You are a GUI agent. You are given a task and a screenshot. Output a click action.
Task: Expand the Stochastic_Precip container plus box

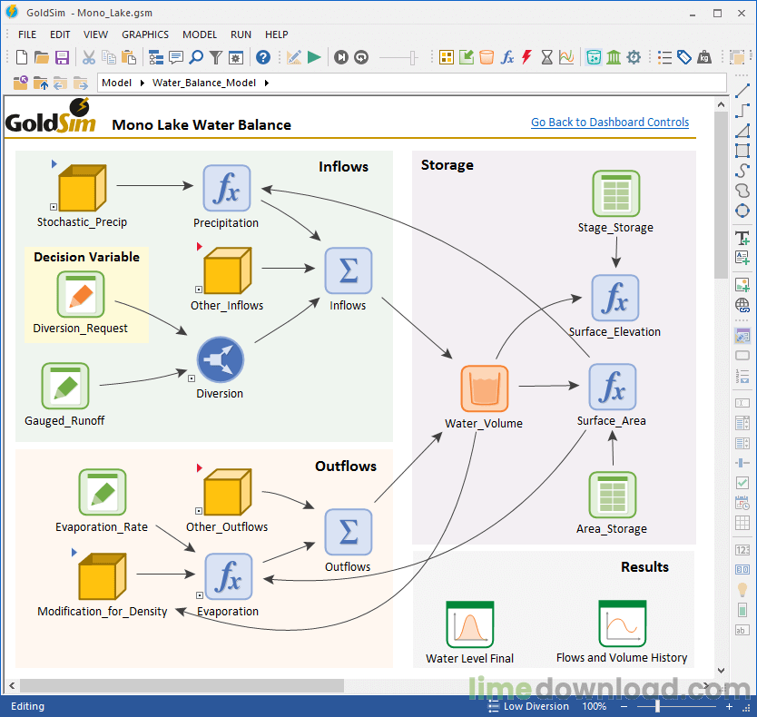(54, 207)
